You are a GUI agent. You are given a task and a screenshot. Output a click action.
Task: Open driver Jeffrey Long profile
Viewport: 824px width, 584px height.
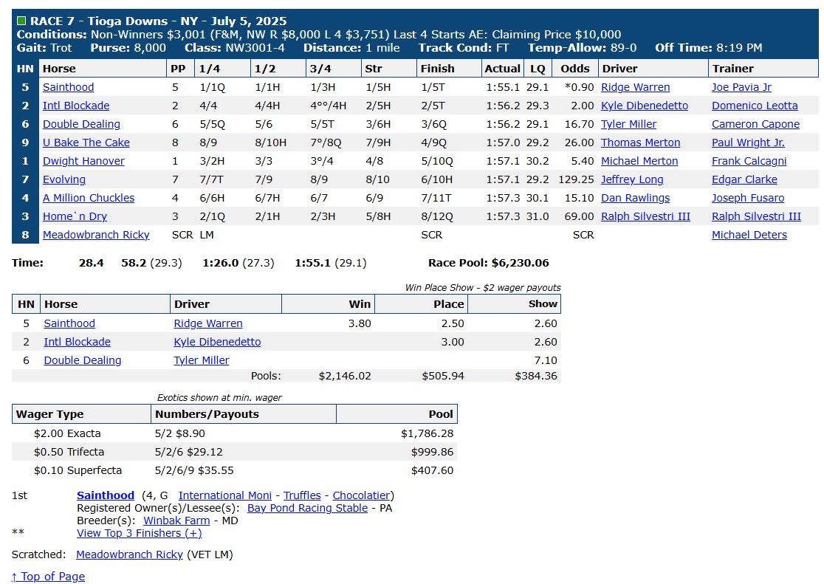coord(632,179)
